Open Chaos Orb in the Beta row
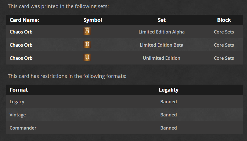 (x=21, y=45)
